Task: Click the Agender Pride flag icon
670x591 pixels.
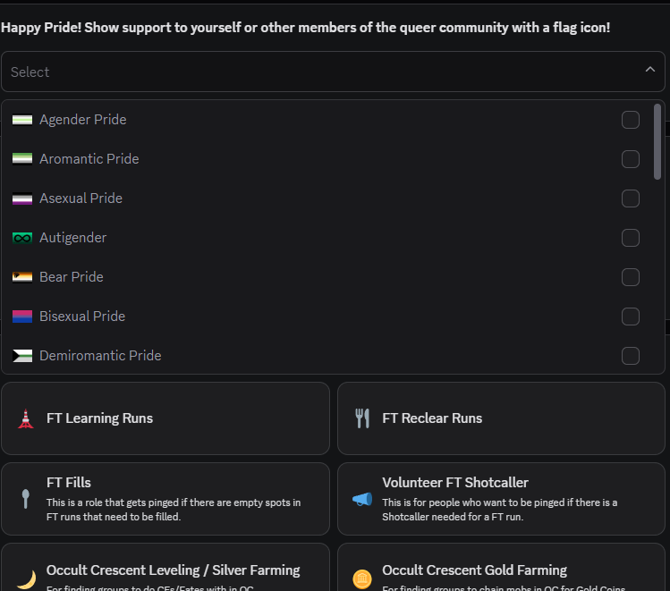Action: (x=22, y=120)
